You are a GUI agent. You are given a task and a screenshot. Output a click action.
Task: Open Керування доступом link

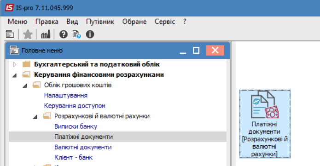point(75,106)
